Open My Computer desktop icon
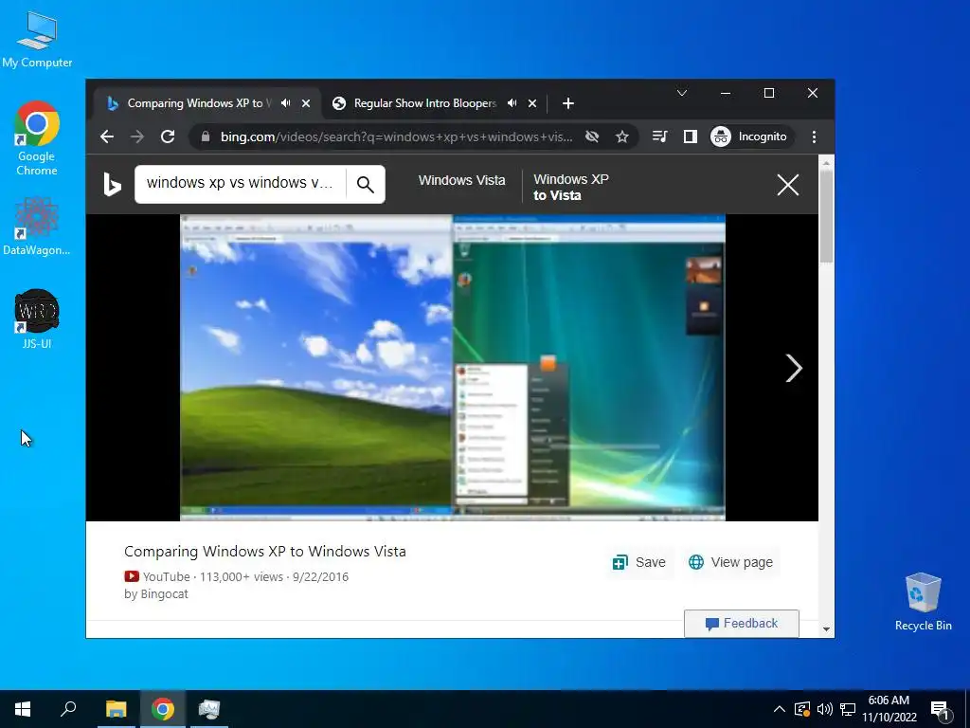This screenshot has width=970, height=728. coord(37,40)
